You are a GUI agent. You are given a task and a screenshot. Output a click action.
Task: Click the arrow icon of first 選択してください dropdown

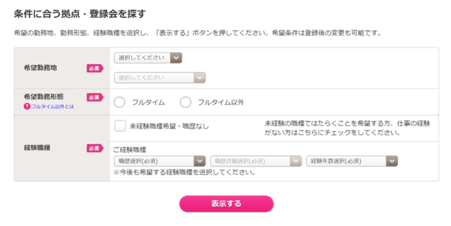176,58
